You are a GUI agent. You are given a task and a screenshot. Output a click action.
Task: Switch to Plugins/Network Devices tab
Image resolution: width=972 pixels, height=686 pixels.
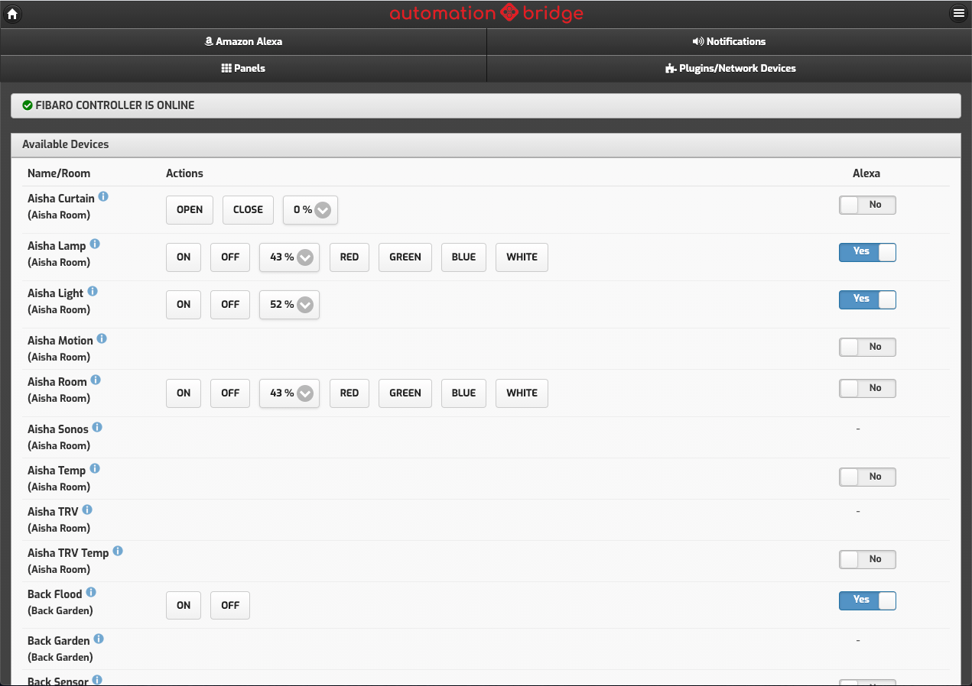click(x=730, y=69)
